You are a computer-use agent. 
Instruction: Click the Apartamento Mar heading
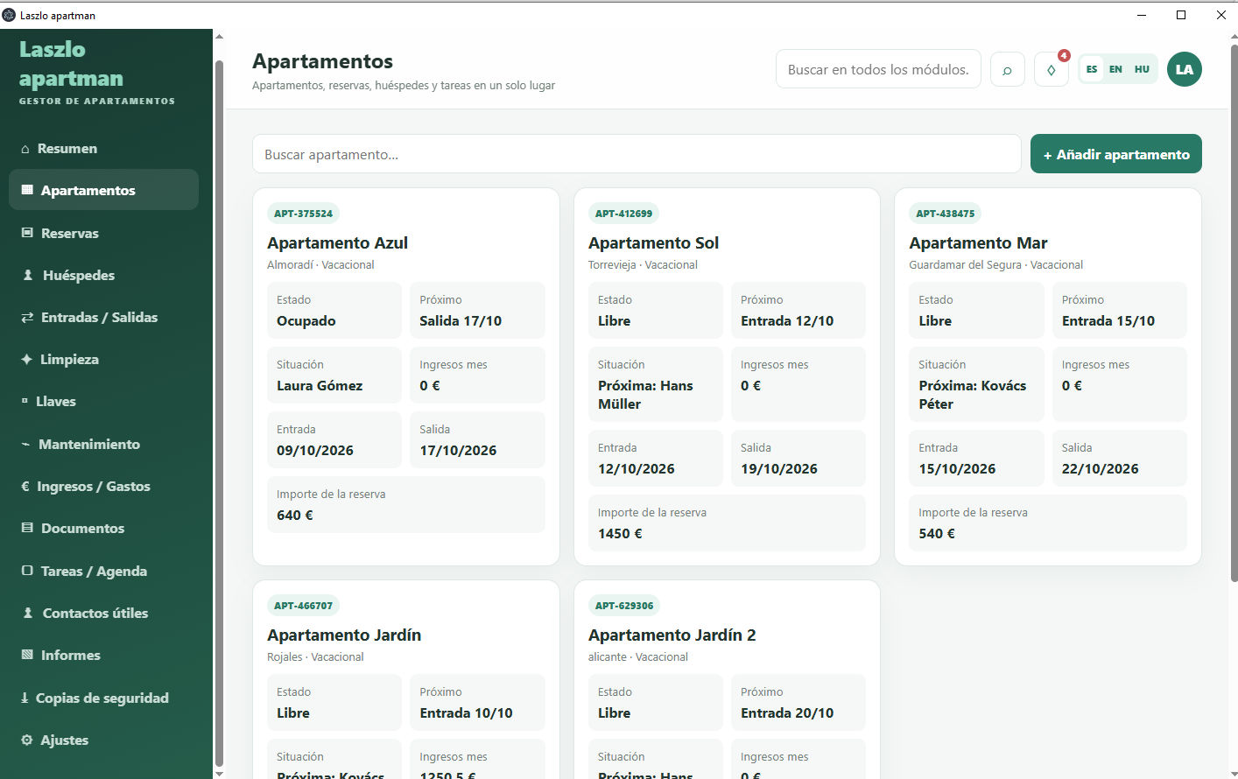[978, 243]
